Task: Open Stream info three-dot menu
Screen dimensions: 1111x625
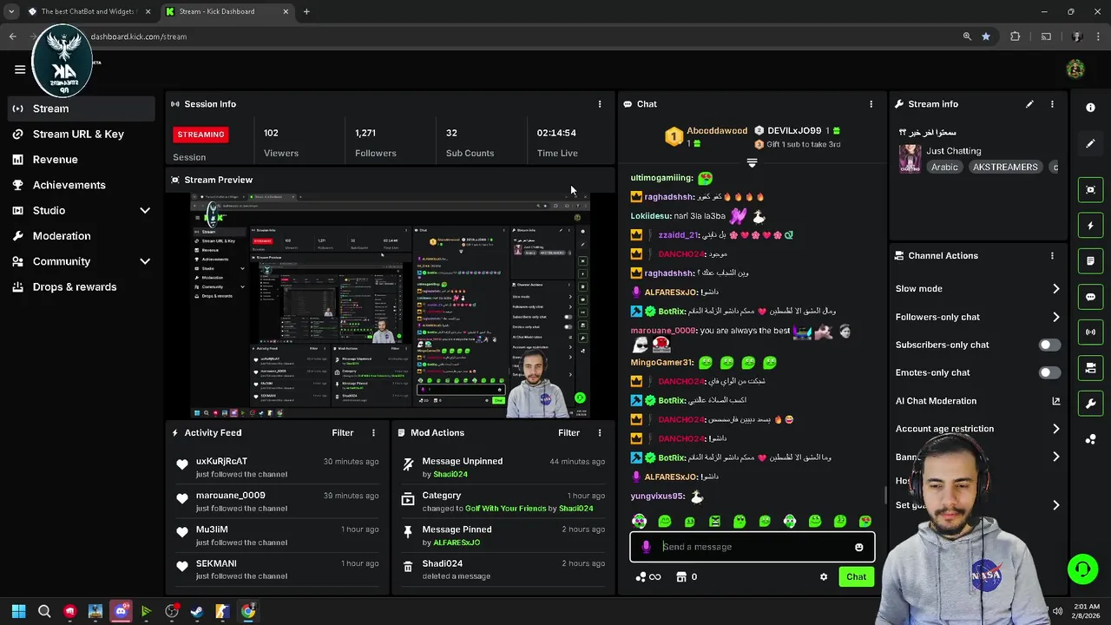Action: (x=1052, y=104)
